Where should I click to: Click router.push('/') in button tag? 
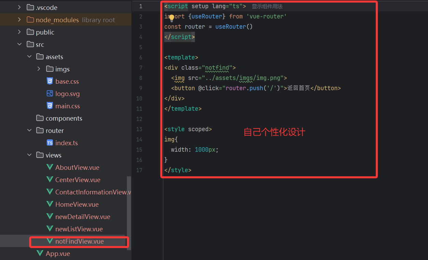[x=253, y=88]
